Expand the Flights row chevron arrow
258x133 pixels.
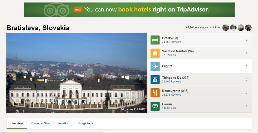[247, 66]
